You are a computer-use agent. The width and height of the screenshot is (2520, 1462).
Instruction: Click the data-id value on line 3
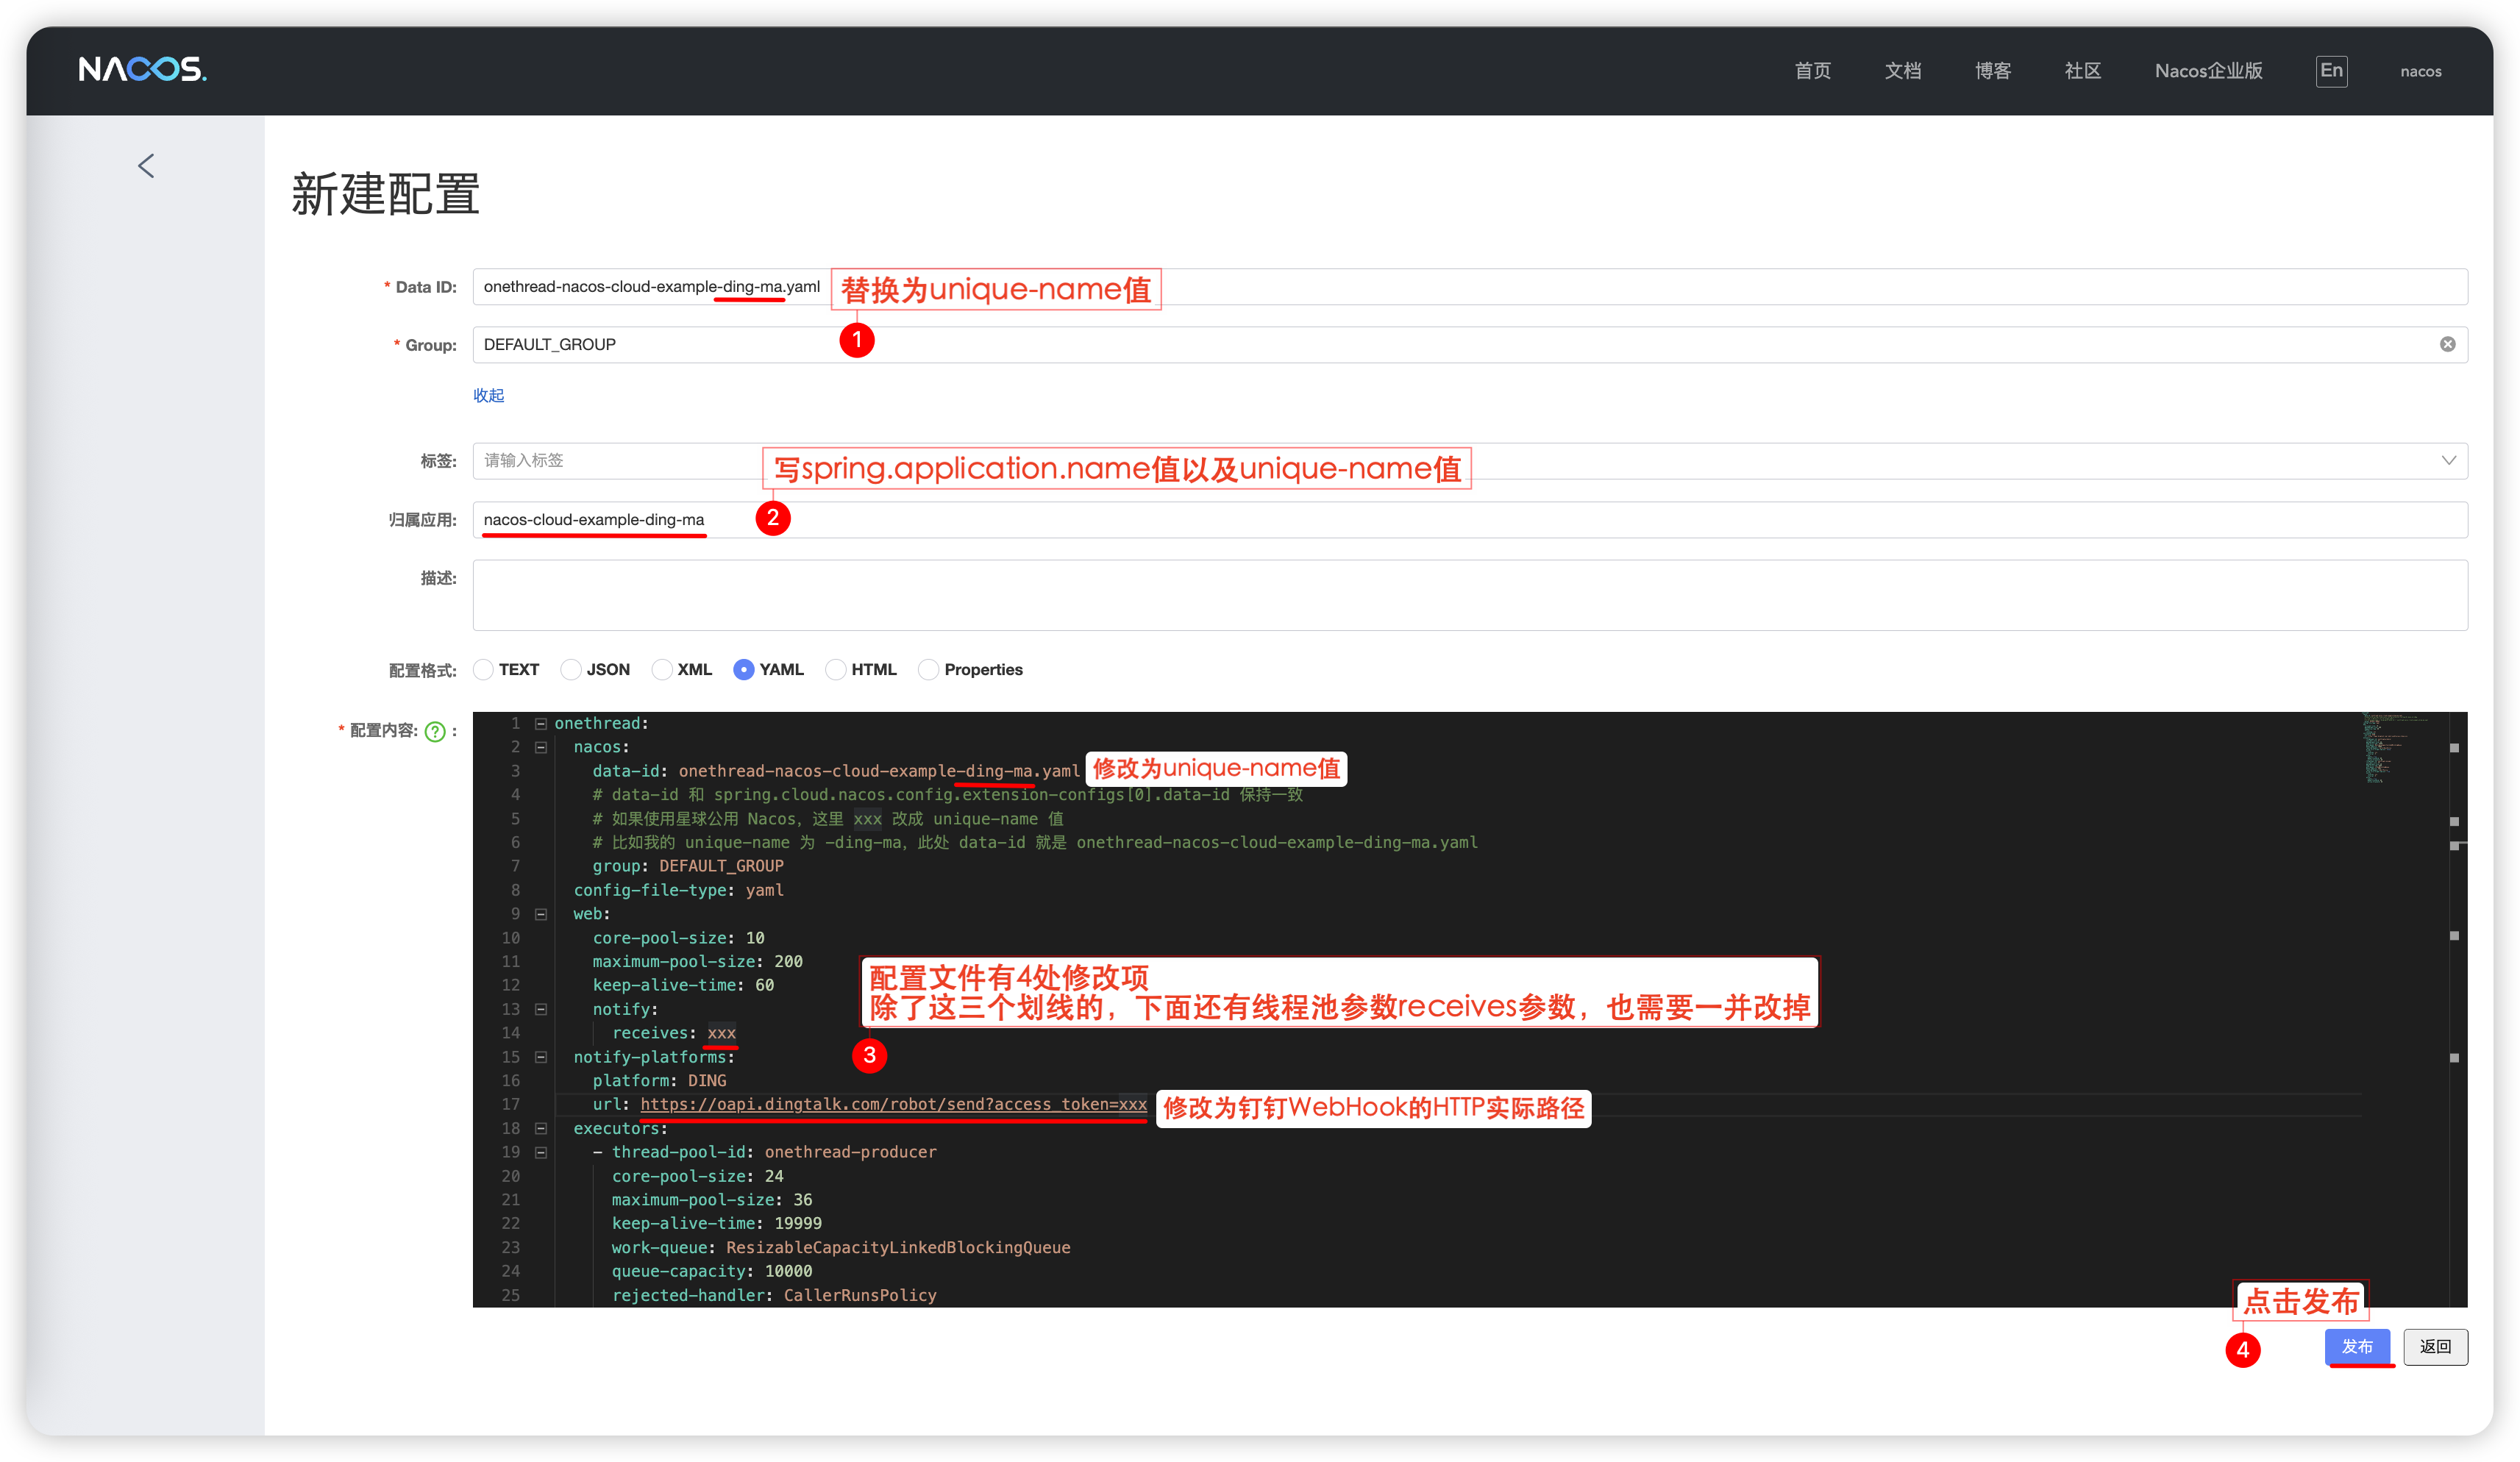click(879, 771)
